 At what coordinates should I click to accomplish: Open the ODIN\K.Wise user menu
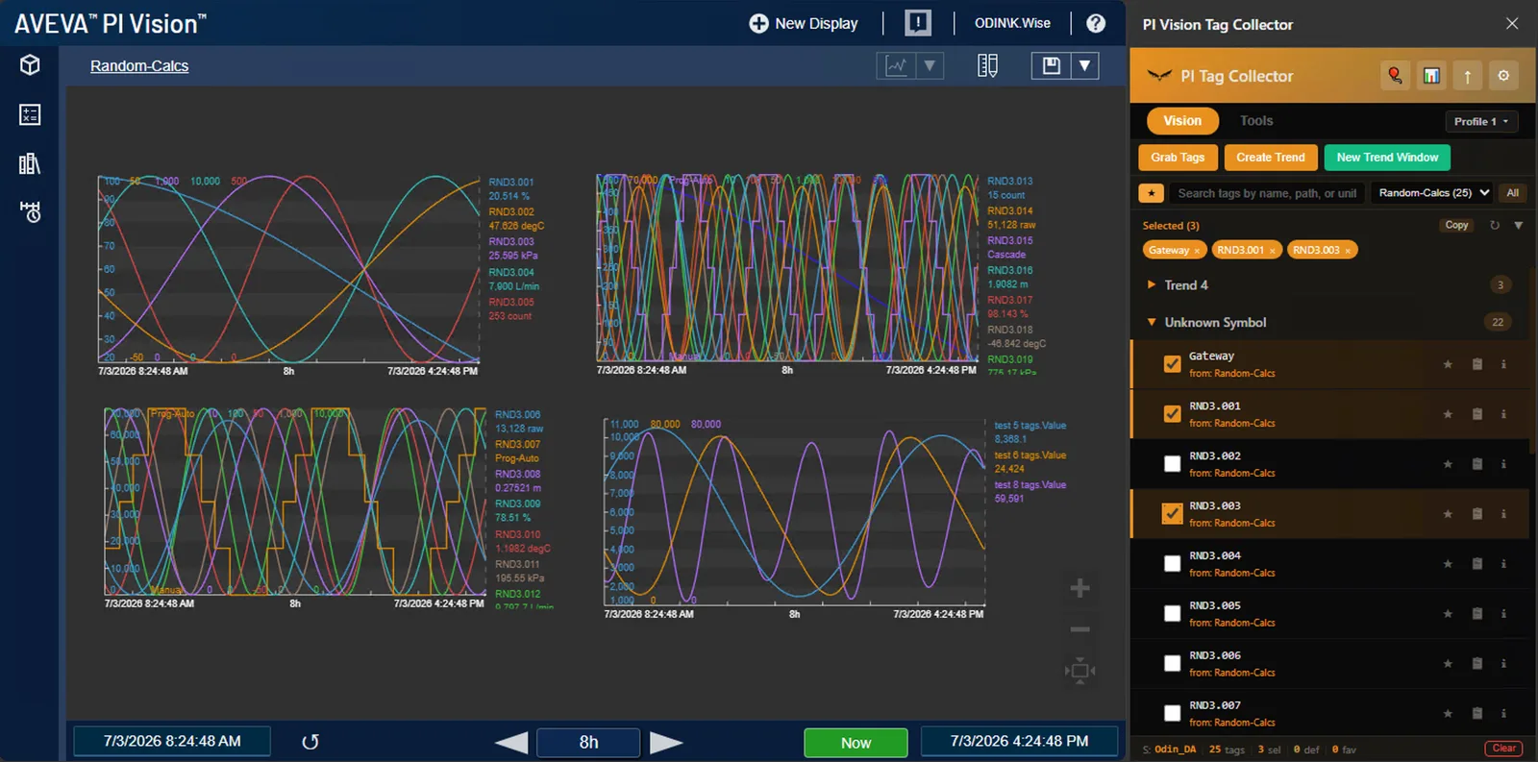pos(1012,23)
